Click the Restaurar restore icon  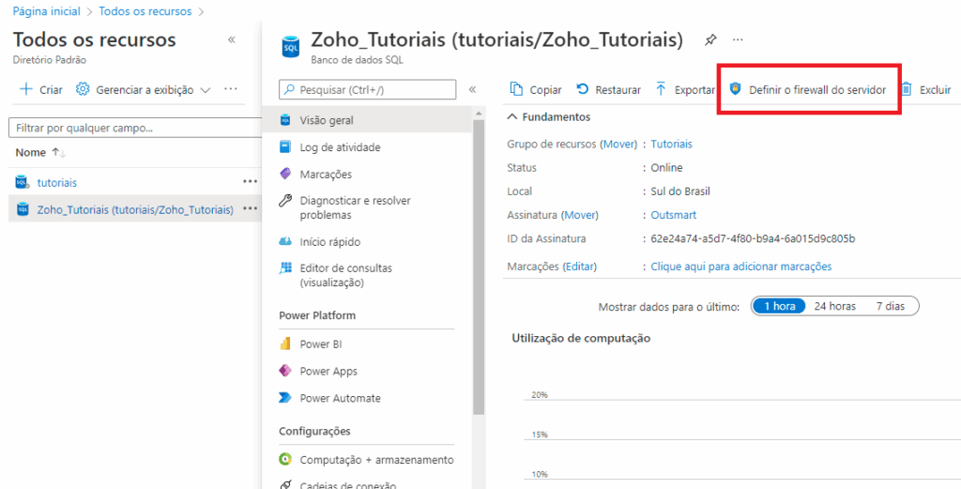582,89
